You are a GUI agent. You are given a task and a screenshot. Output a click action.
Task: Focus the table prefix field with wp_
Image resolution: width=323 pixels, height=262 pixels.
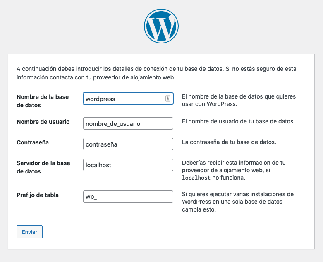point(128,197)
